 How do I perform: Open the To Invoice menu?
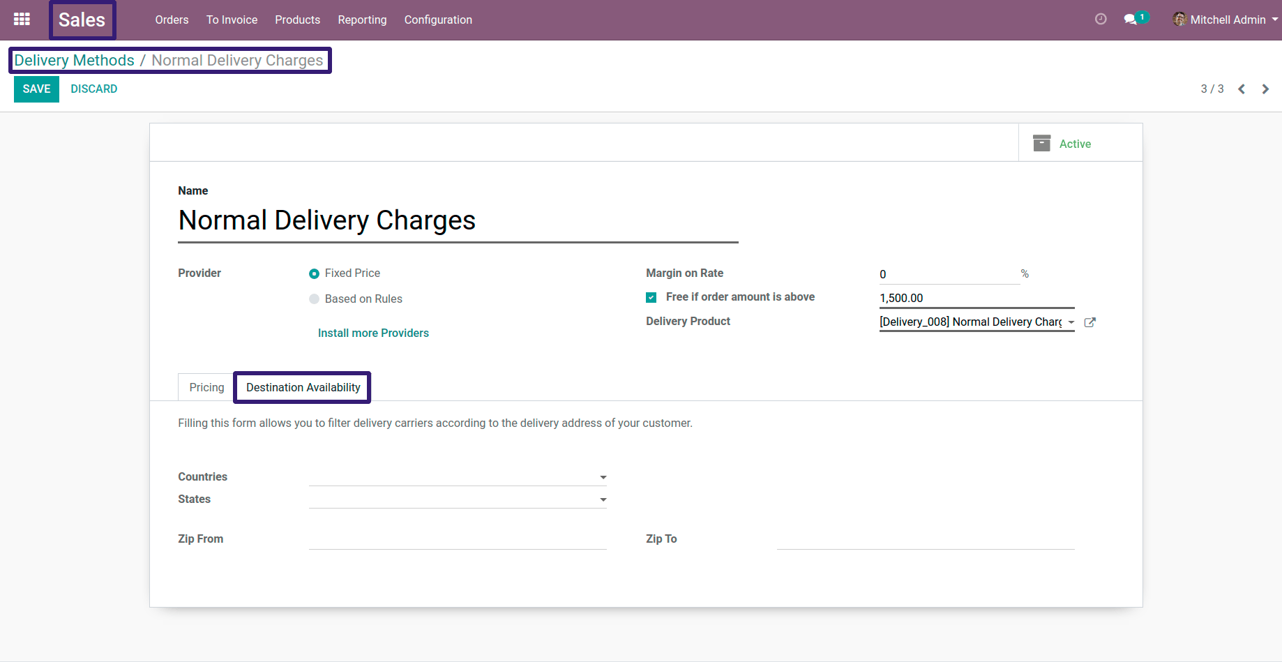(232, 20)
